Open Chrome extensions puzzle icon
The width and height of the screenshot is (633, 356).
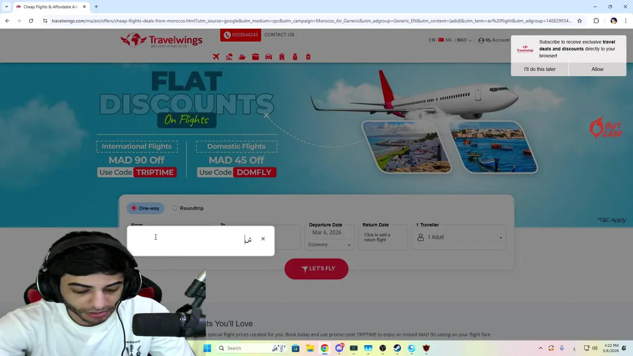[x=596, y=21]
